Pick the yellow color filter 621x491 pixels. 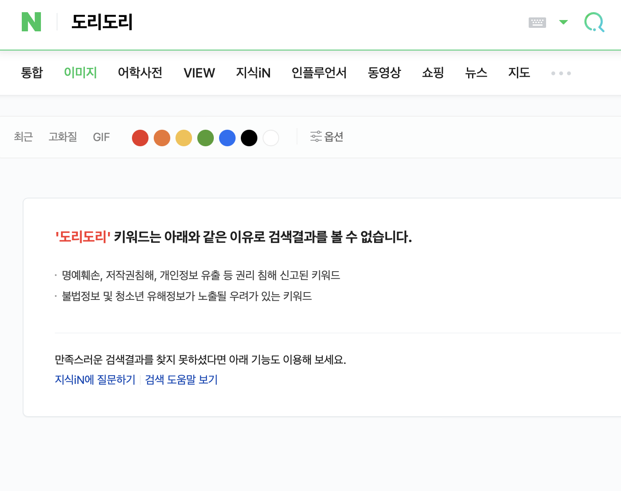(x=184, y=138)
